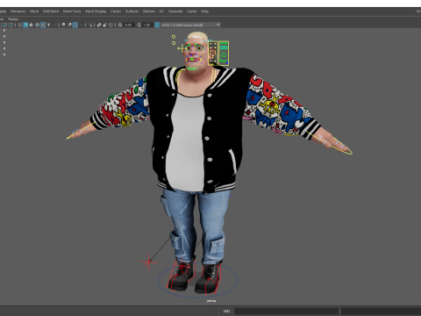Screen dimensions: 421x316
Task: Toggle depth of field icon
Action: [x=81, y=25]
